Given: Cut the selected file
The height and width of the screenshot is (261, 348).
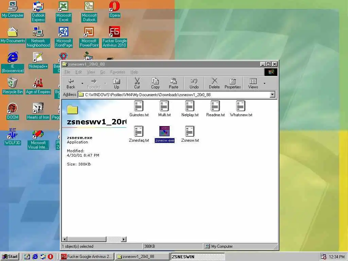Looking at the screenshot, I should pos(137,84).
